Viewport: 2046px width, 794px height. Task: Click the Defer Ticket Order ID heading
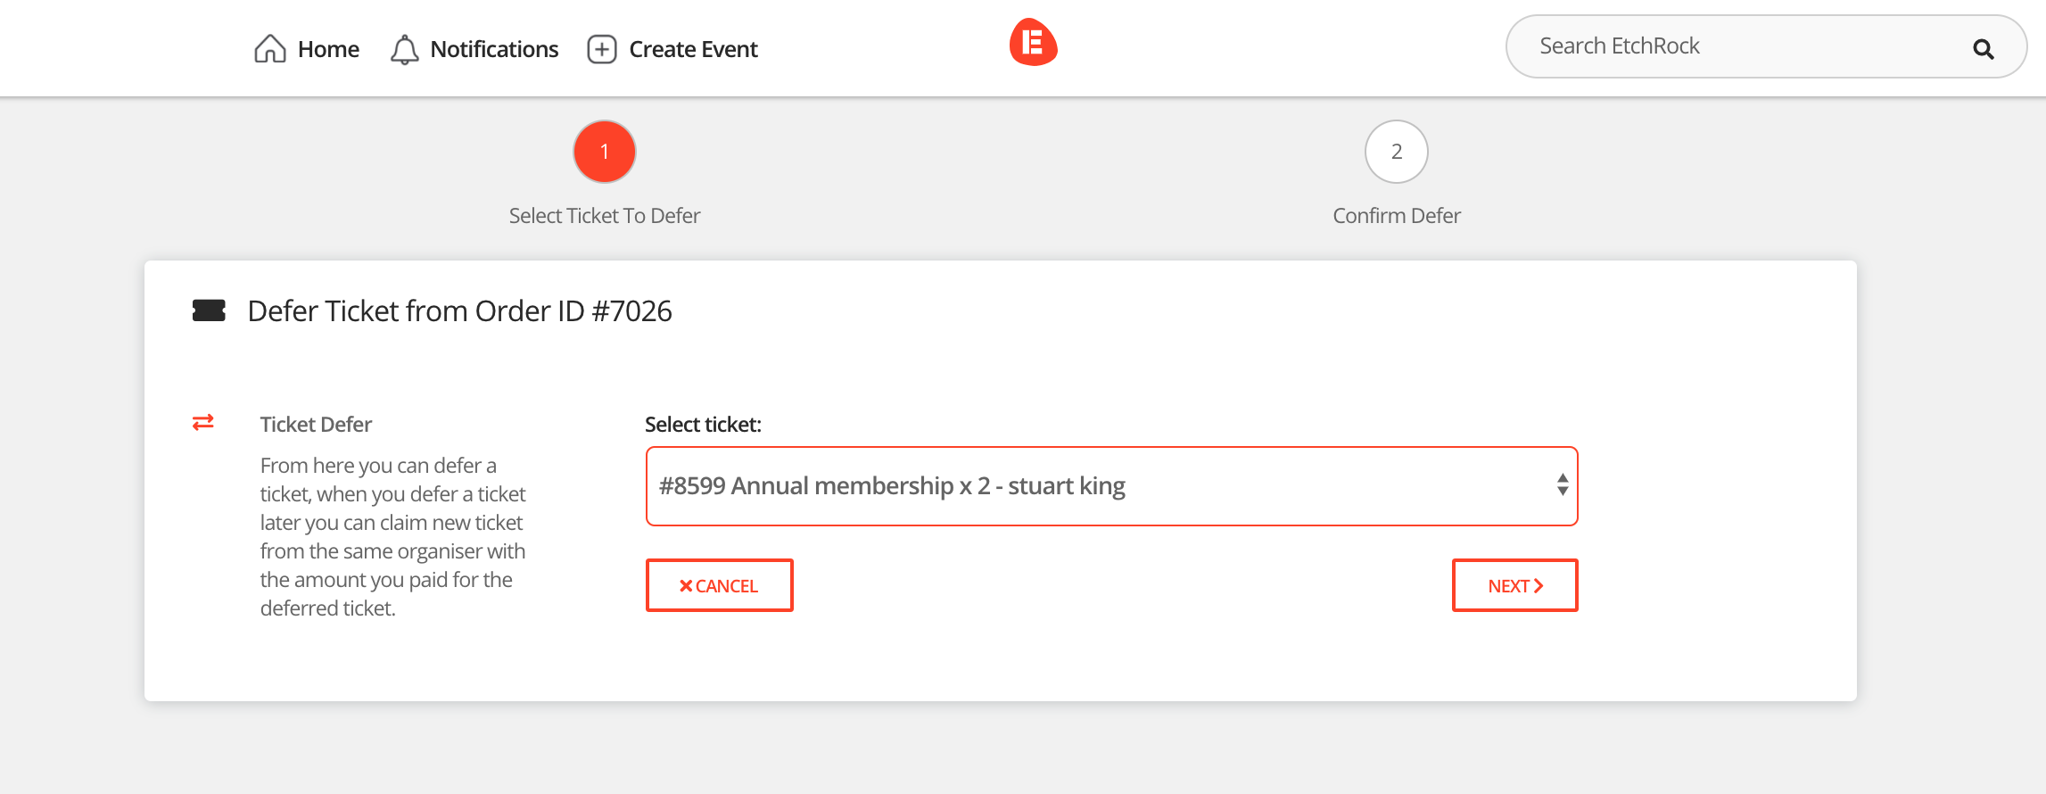(459, 311)
